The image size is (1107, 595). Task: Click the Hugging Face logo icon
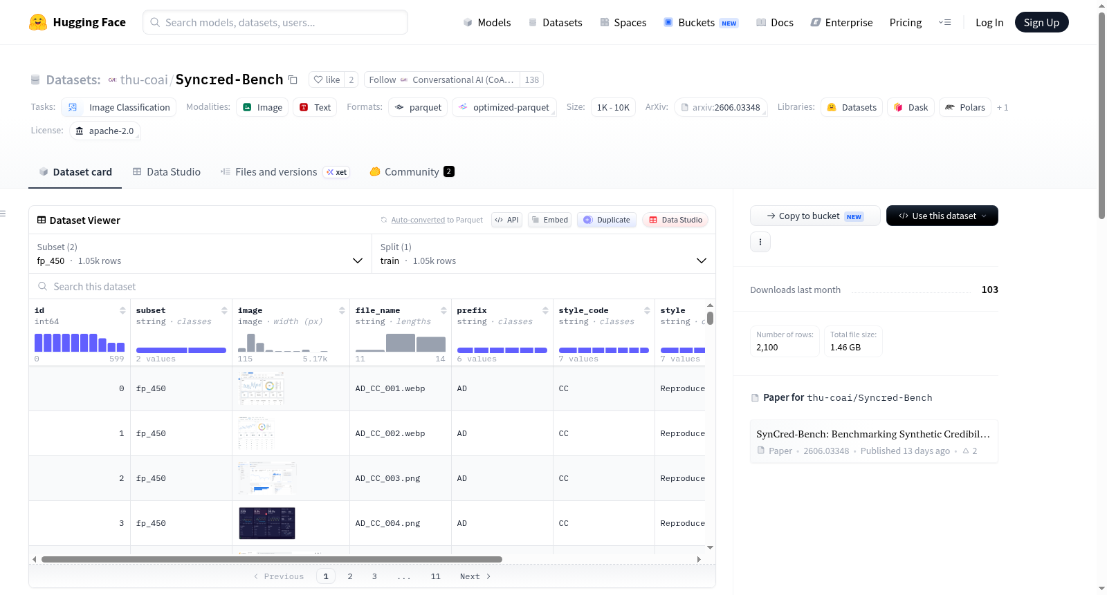[x=38, y=22]
